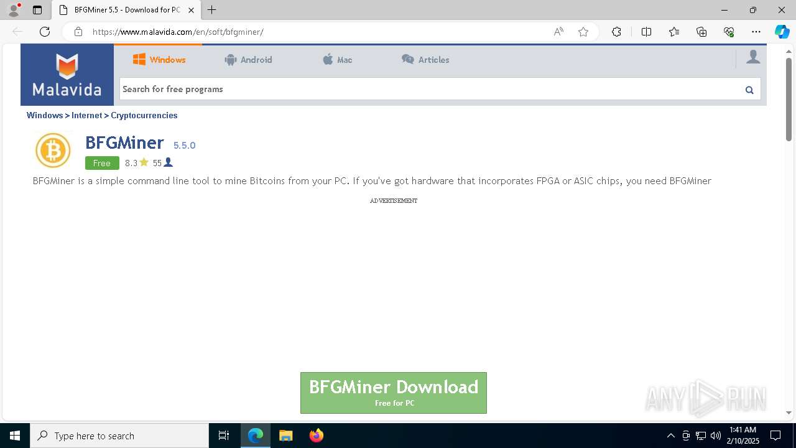Click the taskbar search box

point(119,436)
